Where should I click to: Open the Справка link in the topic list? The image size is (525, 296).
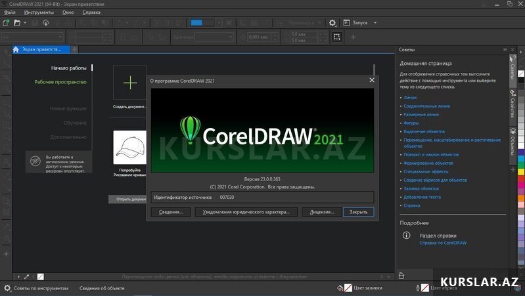411,205
